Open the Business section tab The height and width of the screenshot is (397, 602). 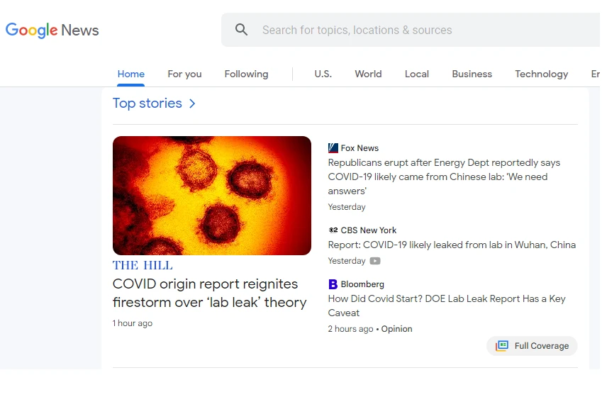(x=472, y=74)
